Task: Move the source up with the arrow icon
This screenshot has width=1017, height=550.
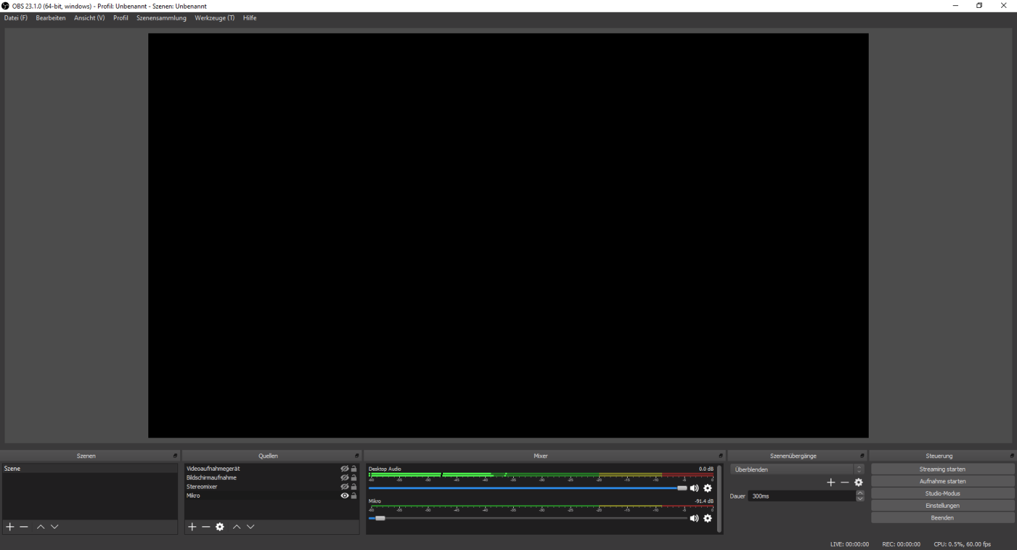Action: pos(236,527)
